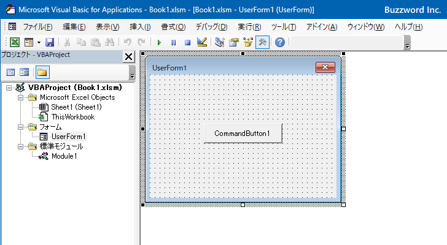Screen dimensions: 447x245
Task: Collapse the Microsoft Excel Objects folder
Action: (x=20, y=97)
